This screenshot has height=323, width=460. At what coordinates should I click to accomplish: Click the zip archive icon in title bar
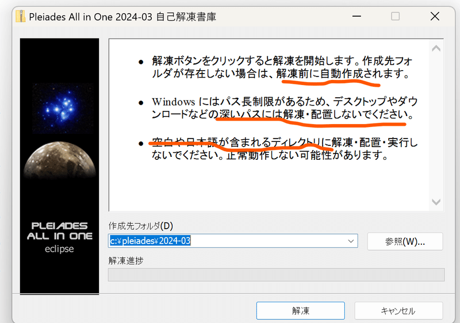[20, 17]
